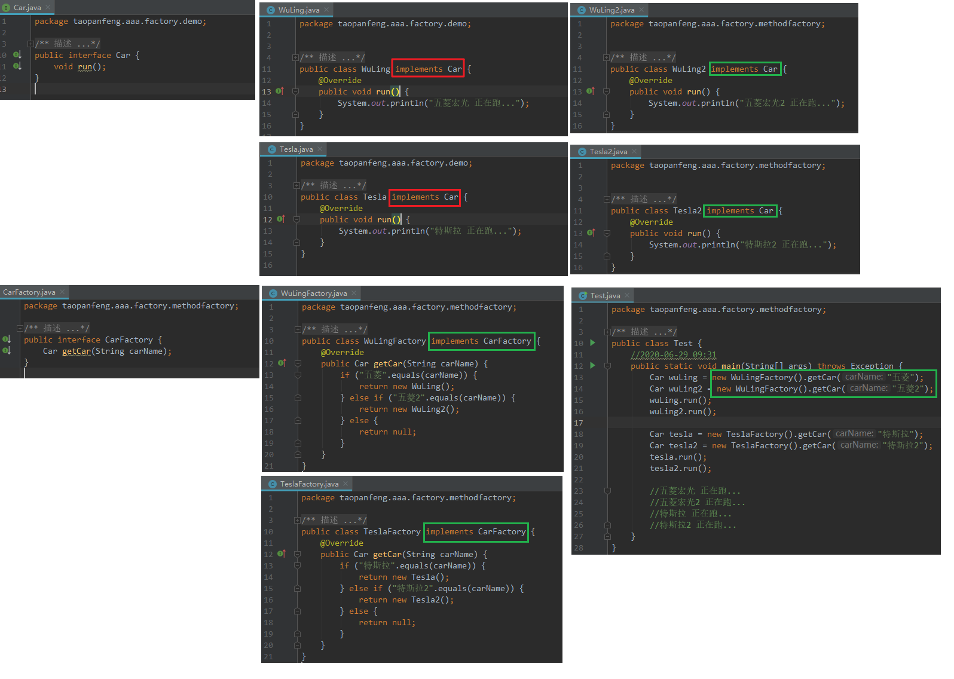Expand the folded doc comment in Car.java
Screen dimensions: 954x679
(30, 44)
